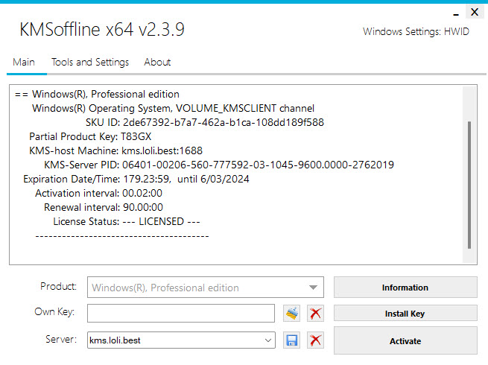Click the SKU ID line in the log
Image resolution: width=488 pixels, height=365 pixels.
click(205, 122)
